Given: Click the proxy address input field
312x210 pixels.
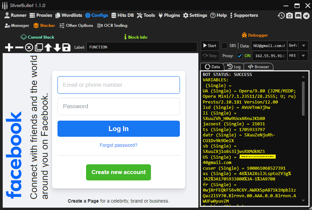Looking at the screenshot, I should (x=270, y=56).
